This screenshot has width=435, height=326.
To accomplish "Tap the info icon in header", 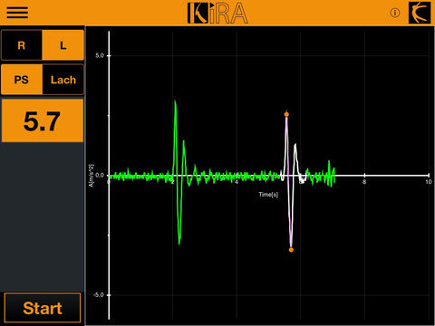I will (x=395, y=13).
